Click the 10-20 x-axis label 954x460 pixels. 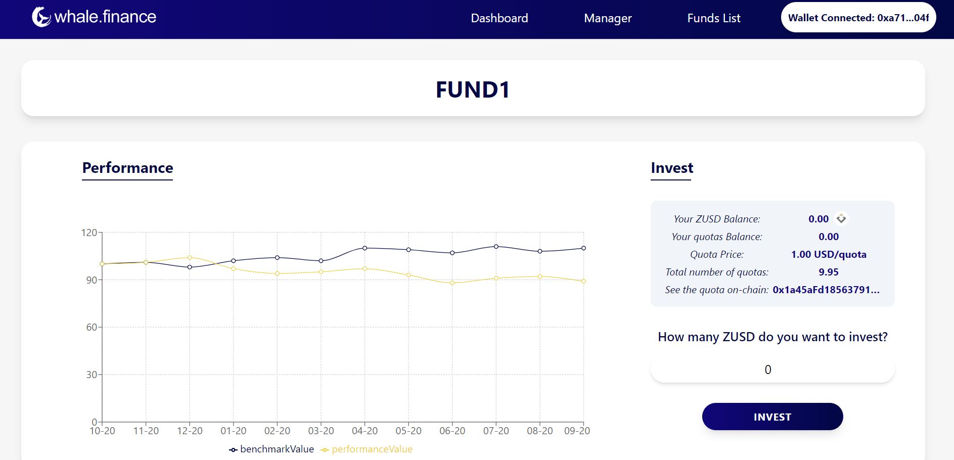(x=102, y=431)
